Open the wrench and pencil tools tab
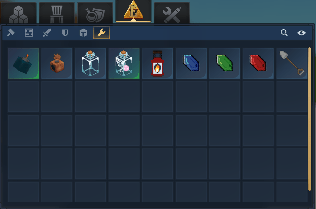 [x=172, y=13]
